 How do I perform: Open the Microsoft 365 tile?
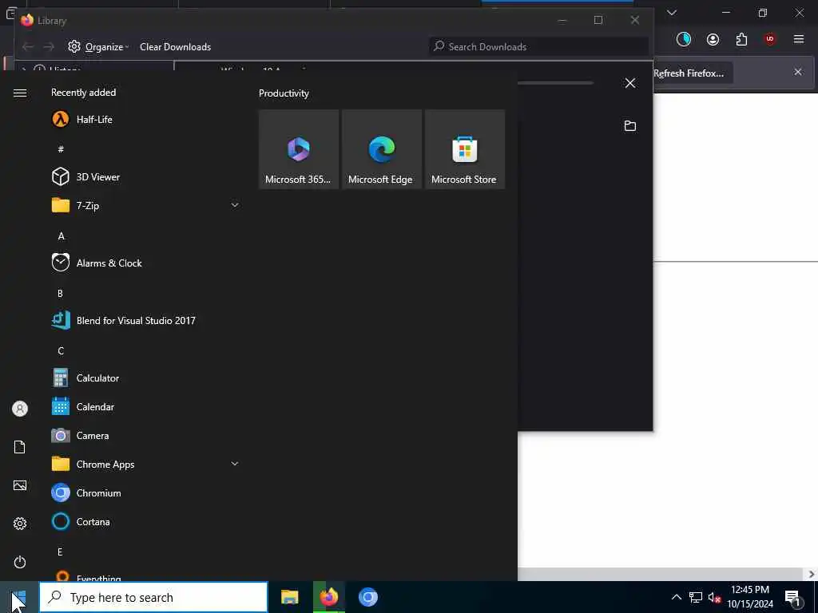(299, 149)
